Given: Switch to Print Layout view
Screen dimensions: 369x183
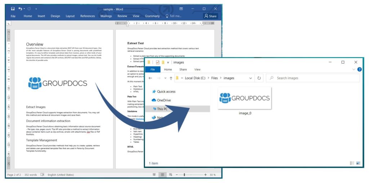Looking at the screenshot, I should point(163,175).
